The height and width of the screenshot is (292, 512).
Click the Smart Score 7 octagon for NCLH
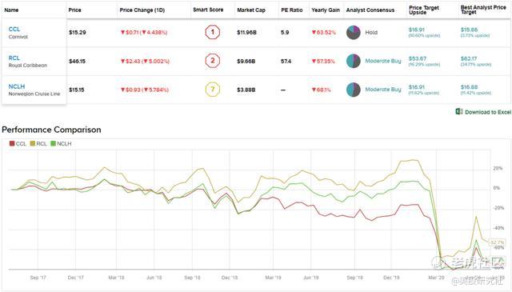[213, 90]
